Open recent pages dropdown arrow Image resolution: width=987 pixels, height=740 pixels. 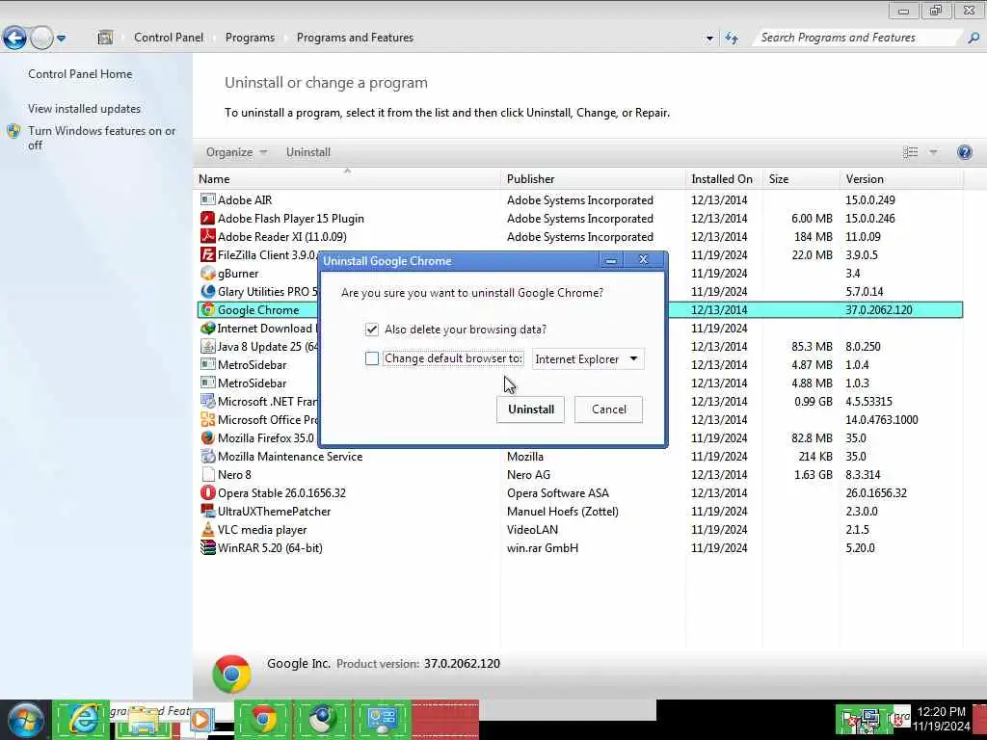click(61, 38)
